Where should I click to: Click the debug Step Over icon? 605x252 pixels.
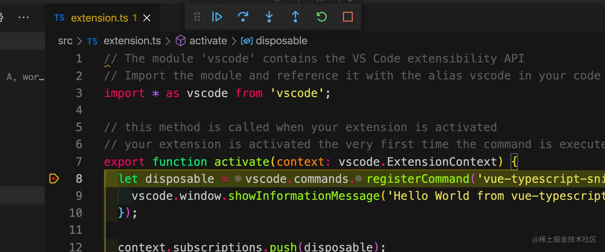[243, 17]
